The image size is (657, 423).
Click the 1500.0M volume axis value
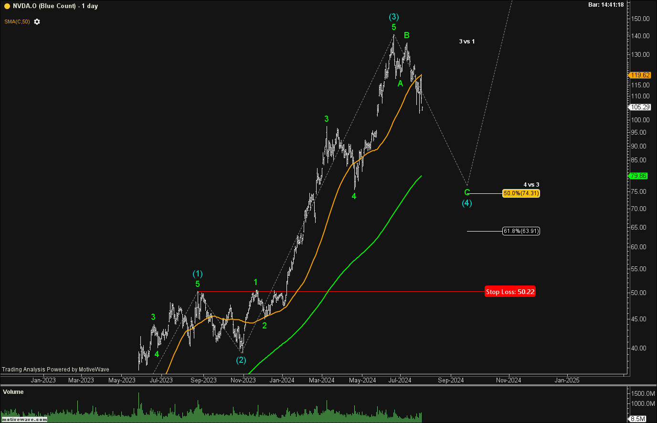click(643, 393)
